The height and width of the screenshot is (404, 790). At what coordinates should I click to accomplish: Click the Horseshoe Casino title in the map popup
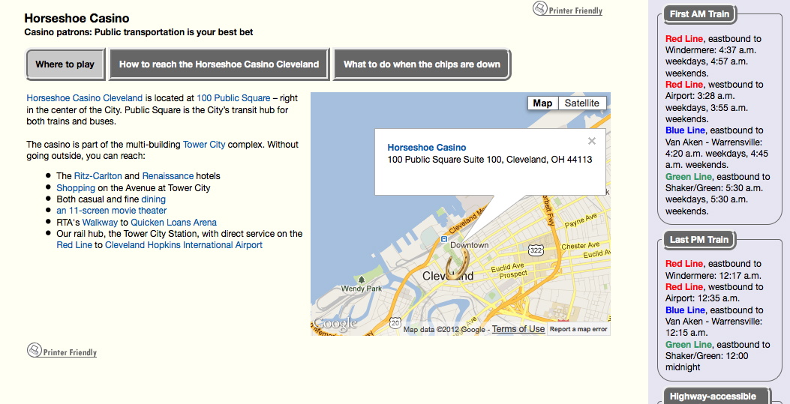click(x=427, y=148)
